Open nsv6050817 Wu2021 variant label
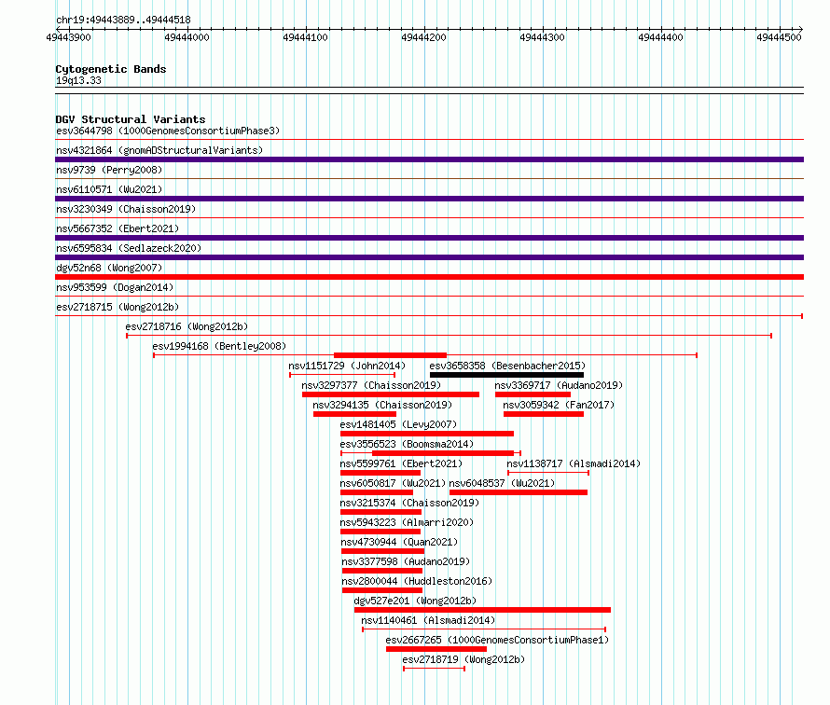 [x=393, y=483]
